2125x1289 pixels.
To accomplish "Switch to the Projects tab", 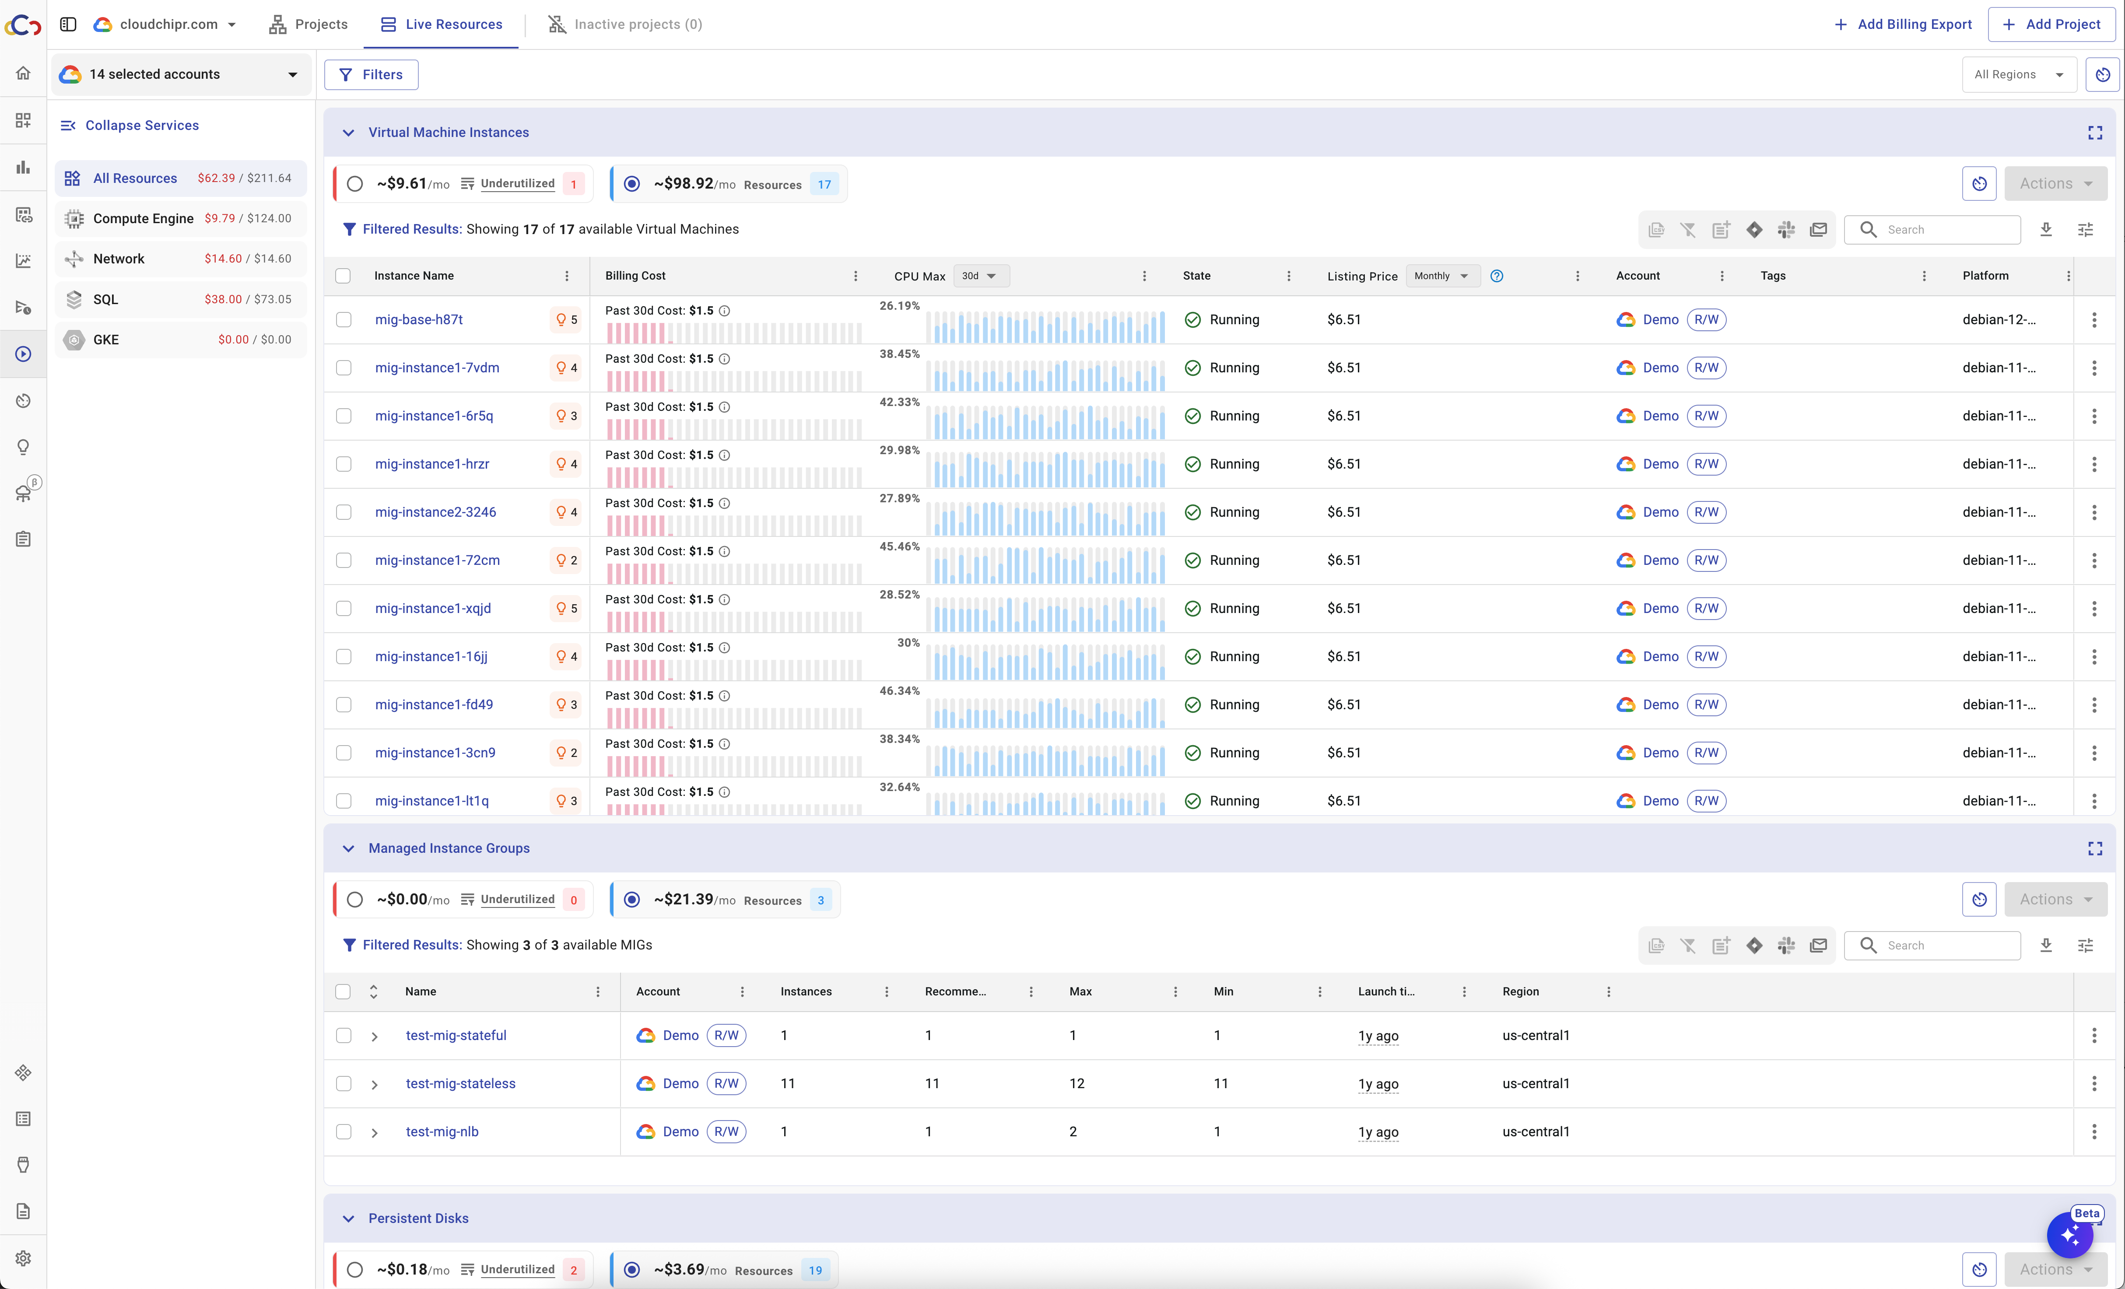I will 309,24.
